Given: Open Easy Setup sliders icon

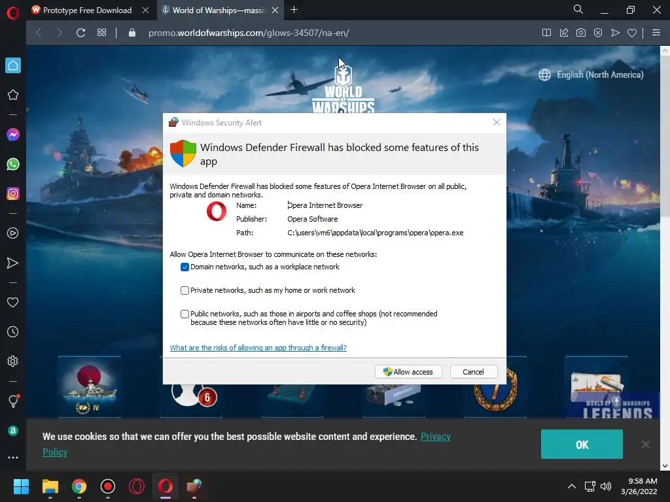Looking at the screenshot, I should click(656, 33).
